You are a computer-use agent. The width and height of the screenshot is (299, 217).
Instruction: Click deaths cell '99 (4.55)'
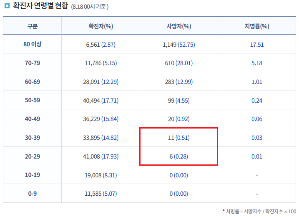pos(179,101)
